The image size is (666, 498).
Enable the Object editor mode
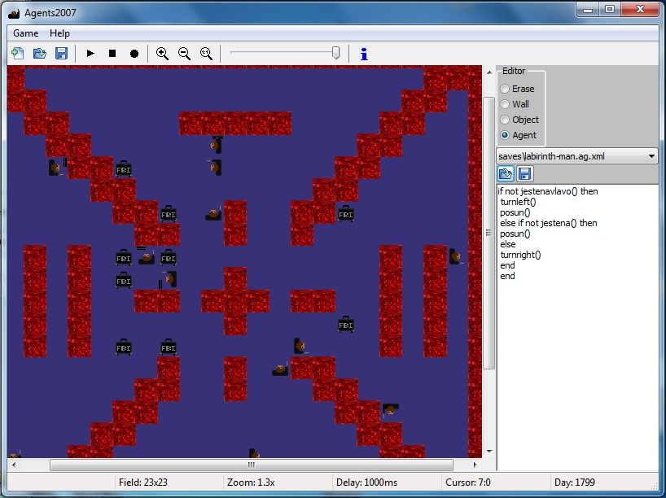(x=504, y=120)
